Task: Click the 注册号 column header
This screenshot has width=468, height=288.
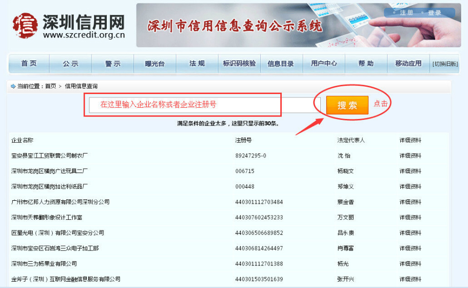Action: (244, 140)
